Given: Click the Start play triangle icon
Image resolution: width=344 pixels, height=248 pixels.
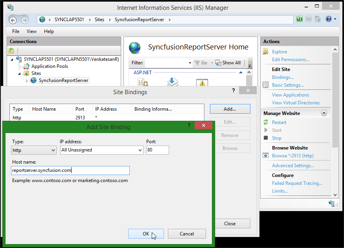Looking at the screenshot, I should (266, 130).
